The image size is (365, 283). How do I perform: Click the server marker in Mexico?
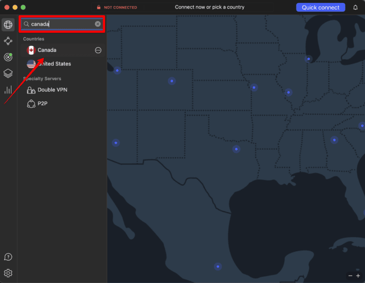(218, 266)
